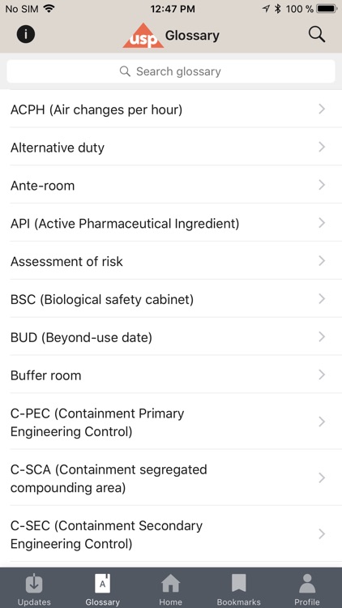Expand chevron beside Buffer room
Viewport: 342px width, 608px height.
click(x=322, y=375)
